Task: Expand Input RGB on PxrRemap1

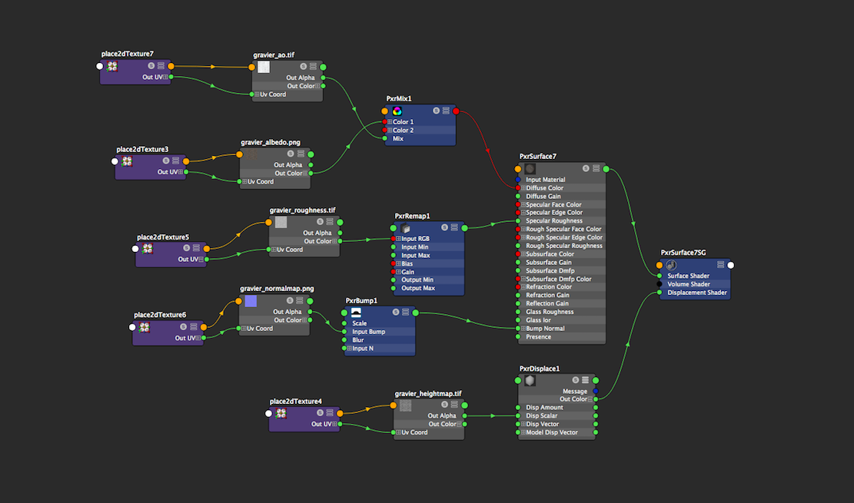Action: (398, 239)
